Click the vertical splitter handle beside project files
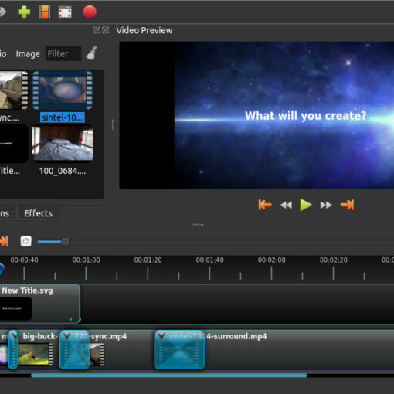The image size is (394, 394). (113, 124)
